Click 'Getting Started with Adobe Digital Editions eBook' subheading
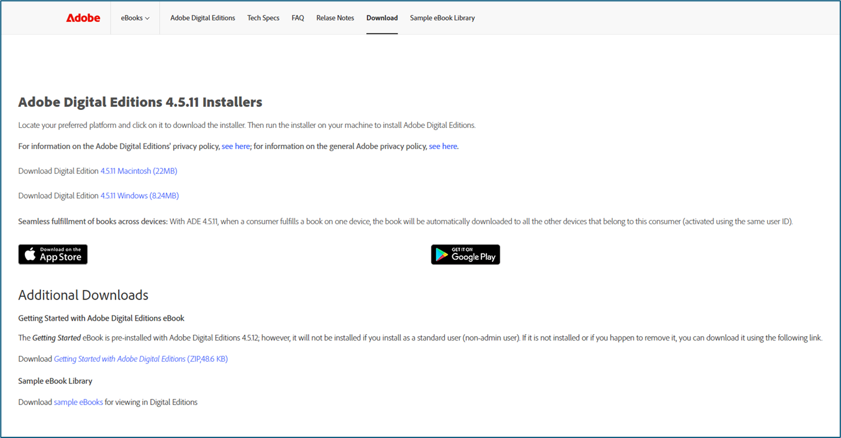 coord(101,318)
